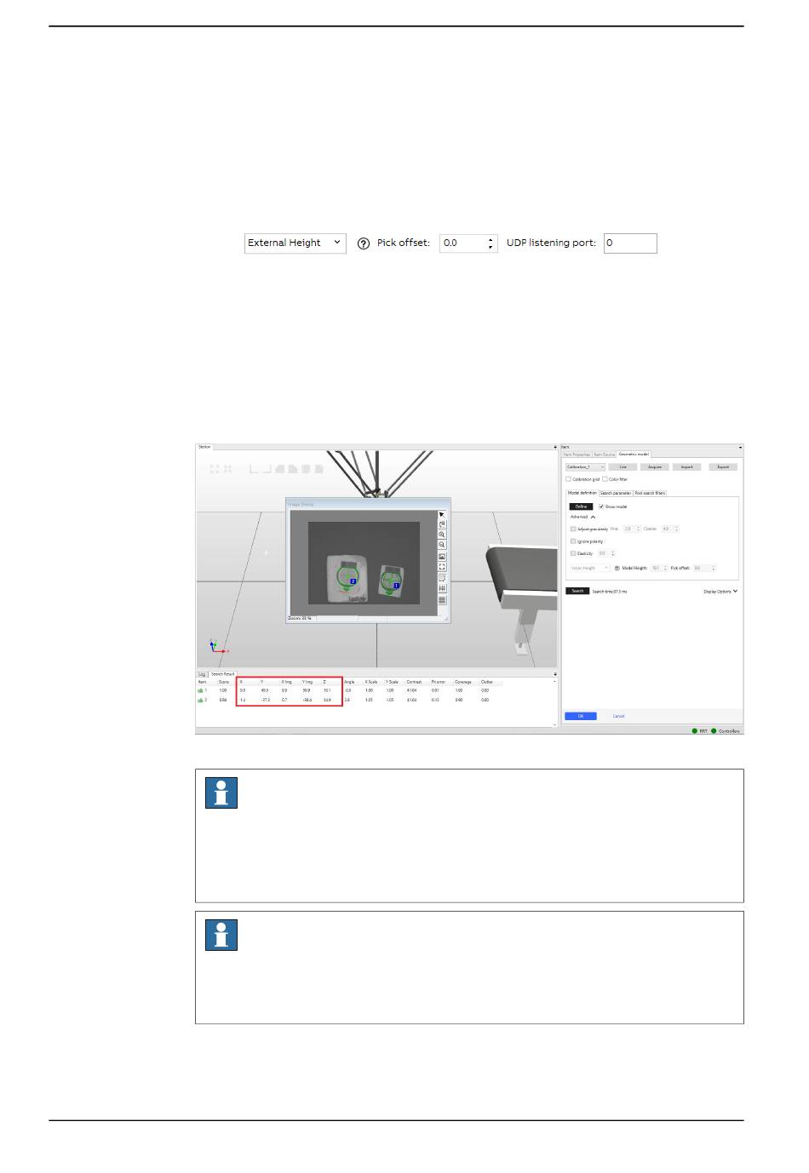Image resolution: width=809 pixels, height=1173 pixels.
Task: Zoom out using the magnifier minus icon
Action: coord(442,545)
